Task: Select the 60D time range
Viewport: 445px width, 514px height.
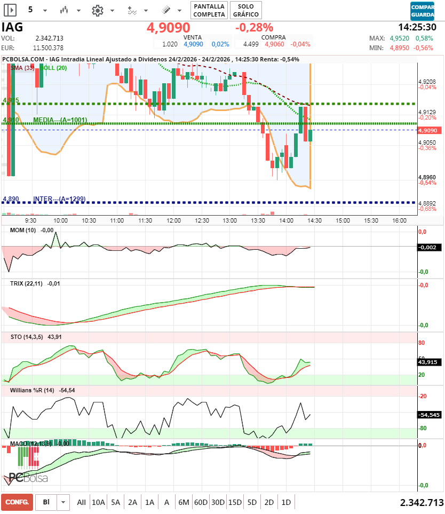Action: click(201, 502)
